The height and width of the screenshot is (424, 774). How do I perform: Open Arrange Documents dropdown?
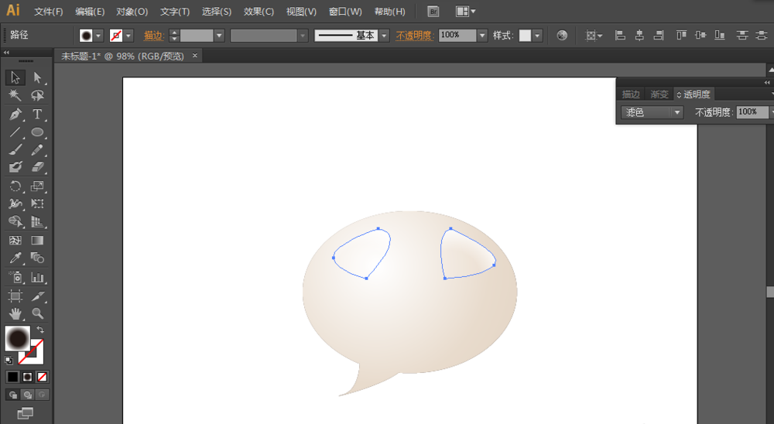click(465, 12)
